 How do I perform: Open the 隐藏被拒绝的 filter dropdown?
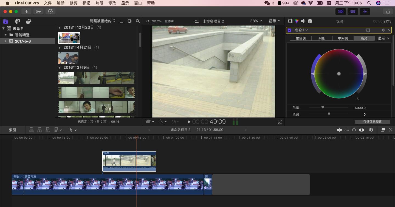pyautogui.click(x=103, y=21)
